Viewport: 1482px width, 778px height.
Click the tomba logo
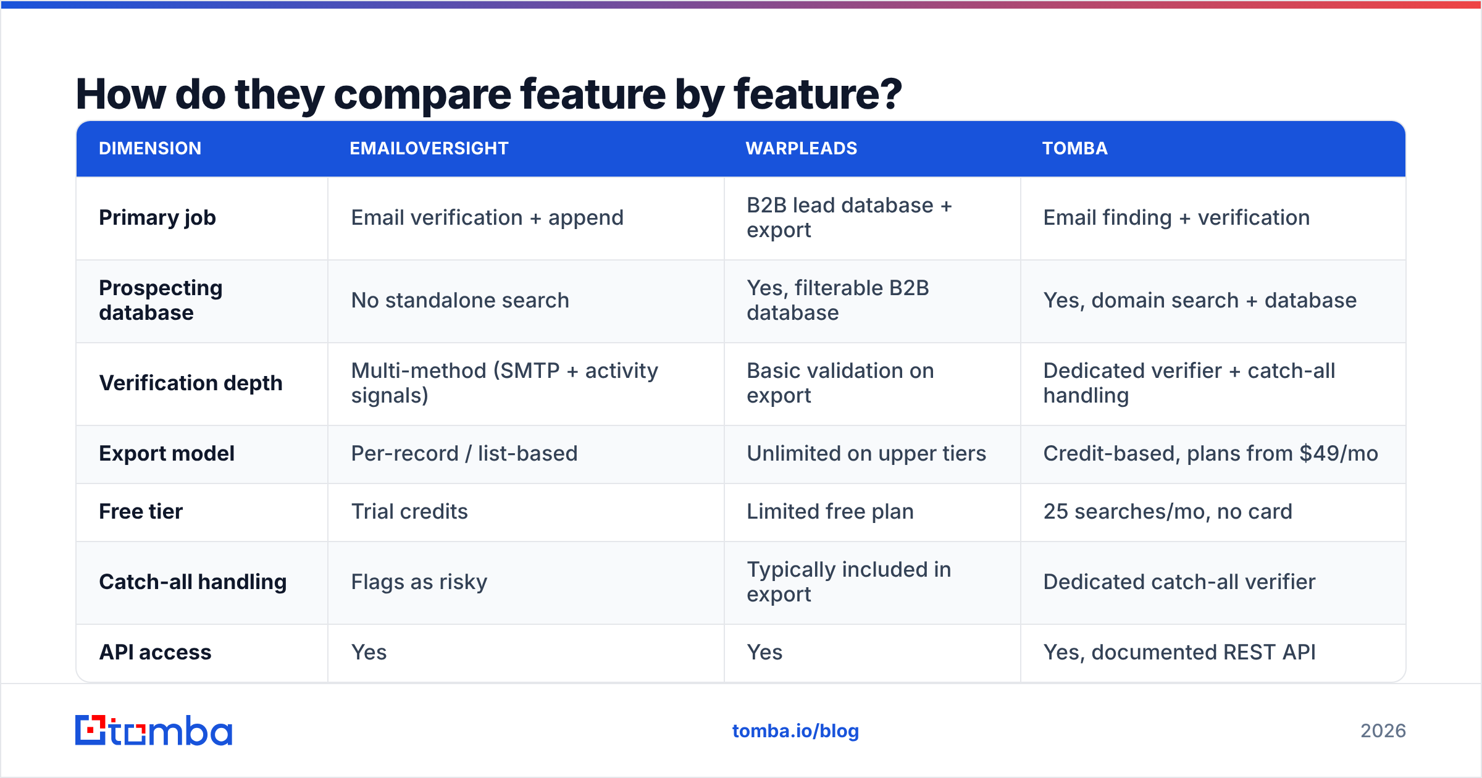[154, 730]
